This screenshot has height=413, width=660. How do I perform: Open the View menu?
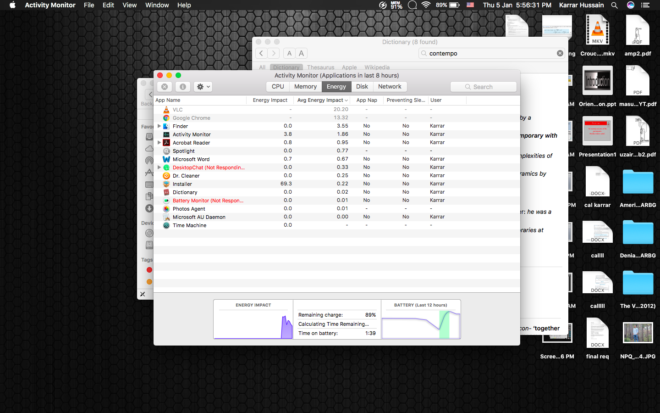pos(130,5)
